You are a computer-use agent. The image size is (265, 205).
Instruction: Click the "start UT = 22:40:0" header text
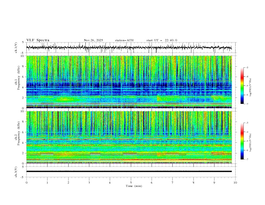click(162, 40)
